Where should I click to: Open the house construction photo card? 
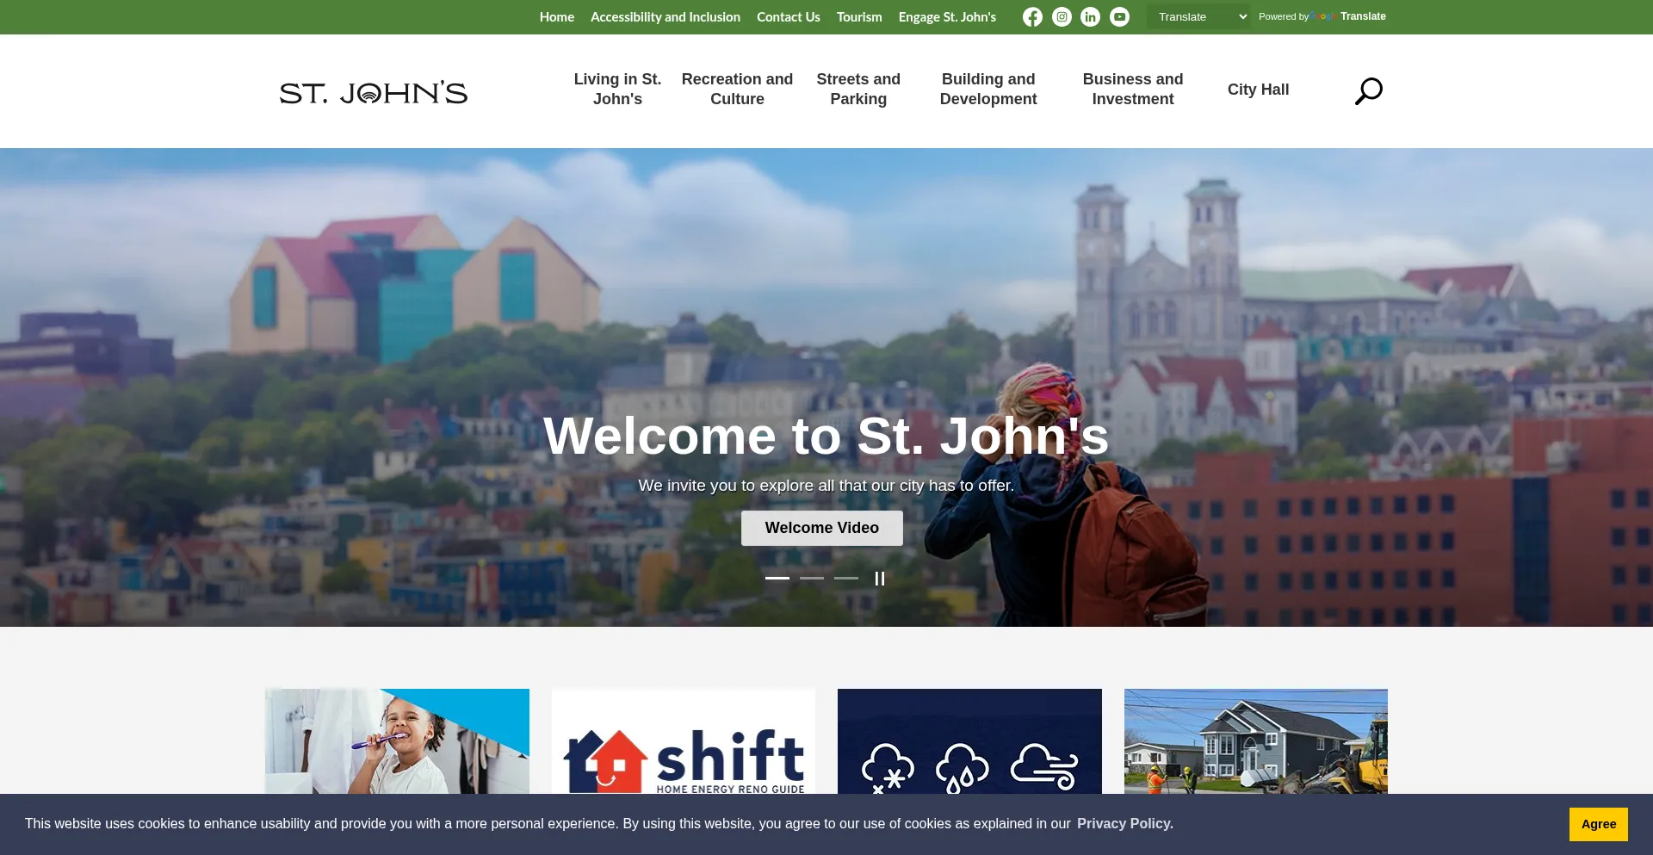1256,741
